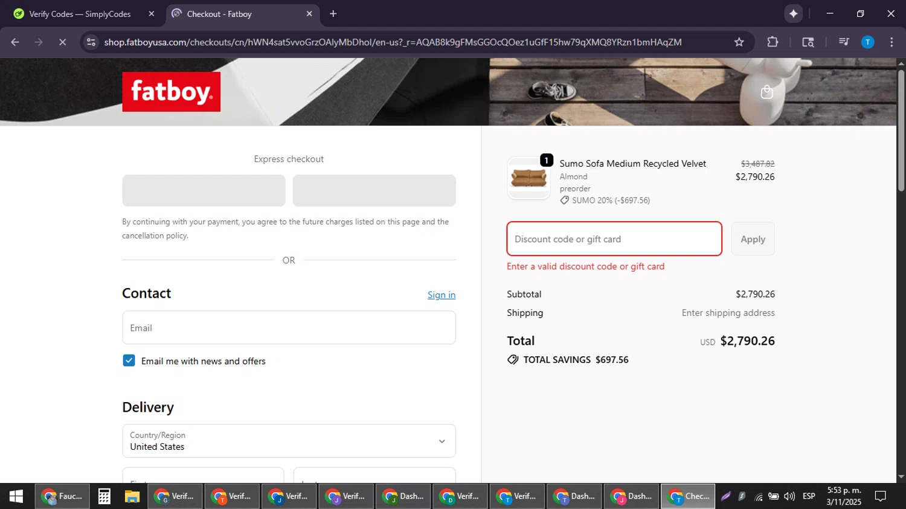906x509 pixels.
Task: Go forward in browser history
Action: 39,42
